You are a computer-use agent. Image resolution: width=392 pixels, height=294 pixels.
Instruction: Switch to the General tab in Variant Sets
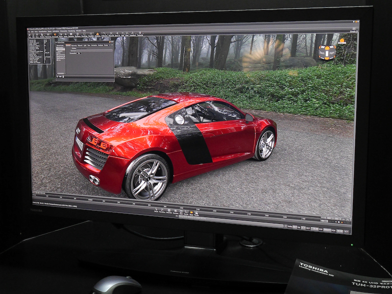(x=68, y=45)
